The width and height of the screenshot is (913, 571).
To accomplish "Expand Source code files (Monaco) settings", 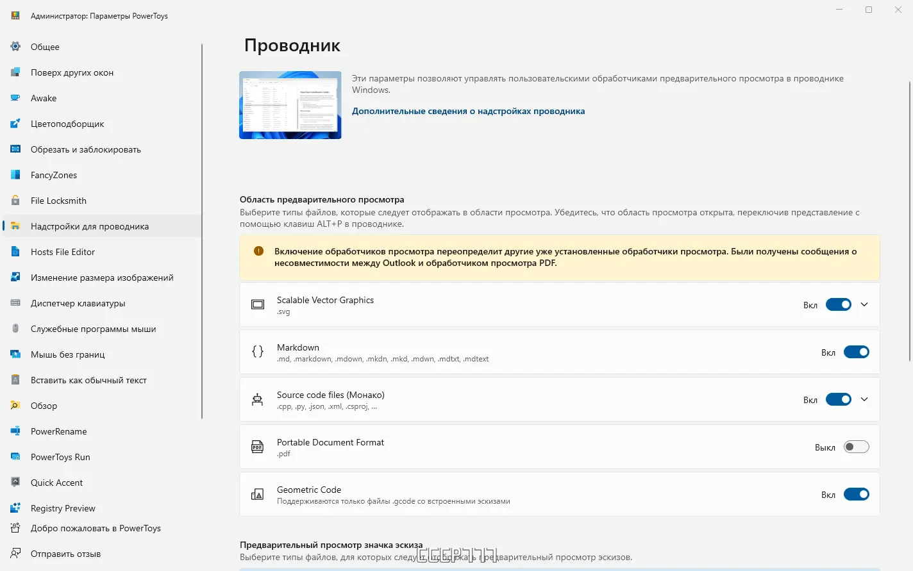I will (864, 399).
